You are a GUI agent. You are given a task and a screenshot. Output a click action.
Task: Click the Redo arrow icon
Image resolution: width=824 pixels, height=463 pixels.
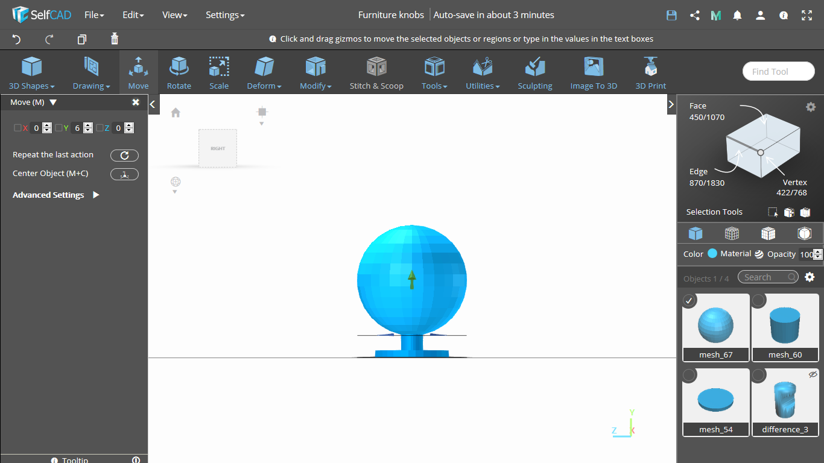tap(49, 39)
